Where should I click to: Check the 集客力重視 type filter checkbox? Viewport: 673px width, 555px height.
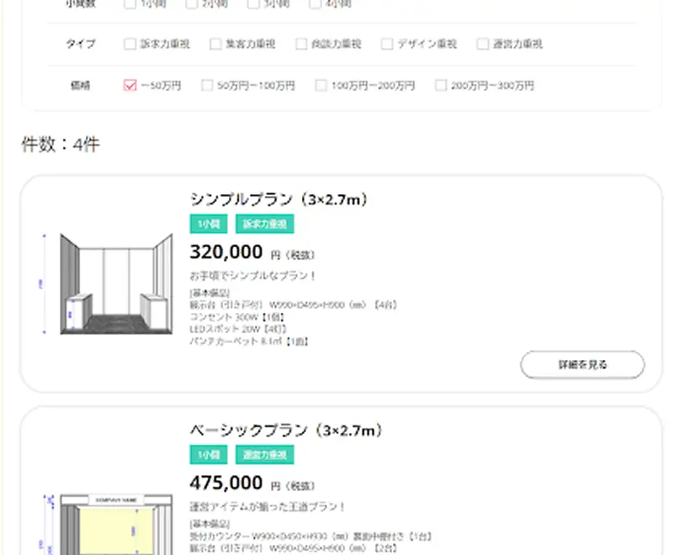[x=215, y=44]
